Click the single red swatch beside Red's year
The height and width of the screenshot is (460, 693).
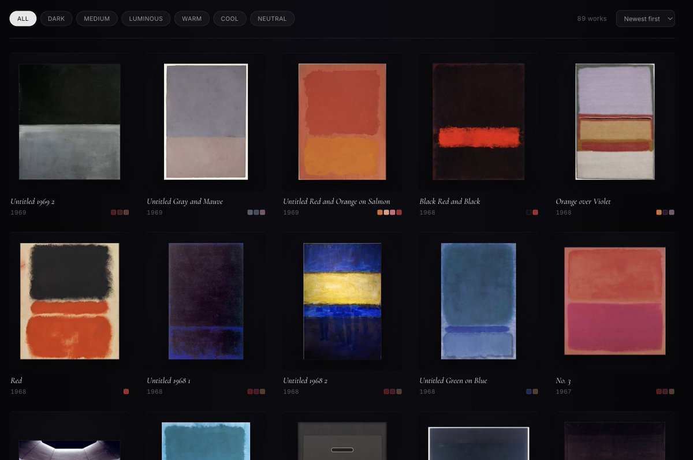point(126,392)
